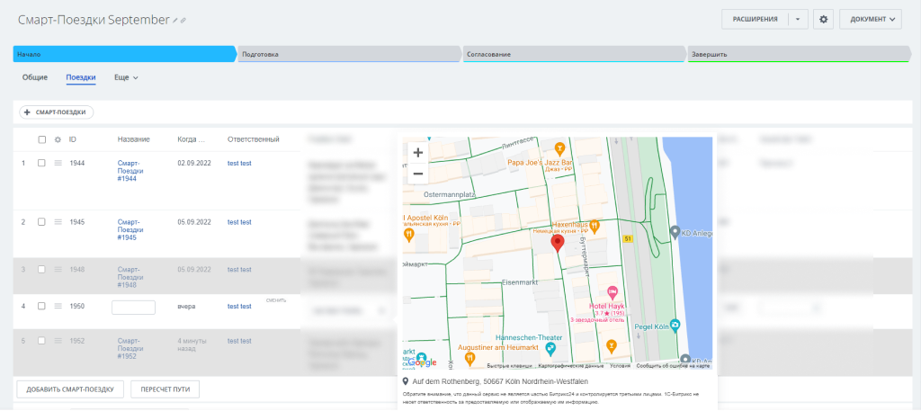Set stage to Согласование
This screenshot has height=411, width=921.
point(574,54)
